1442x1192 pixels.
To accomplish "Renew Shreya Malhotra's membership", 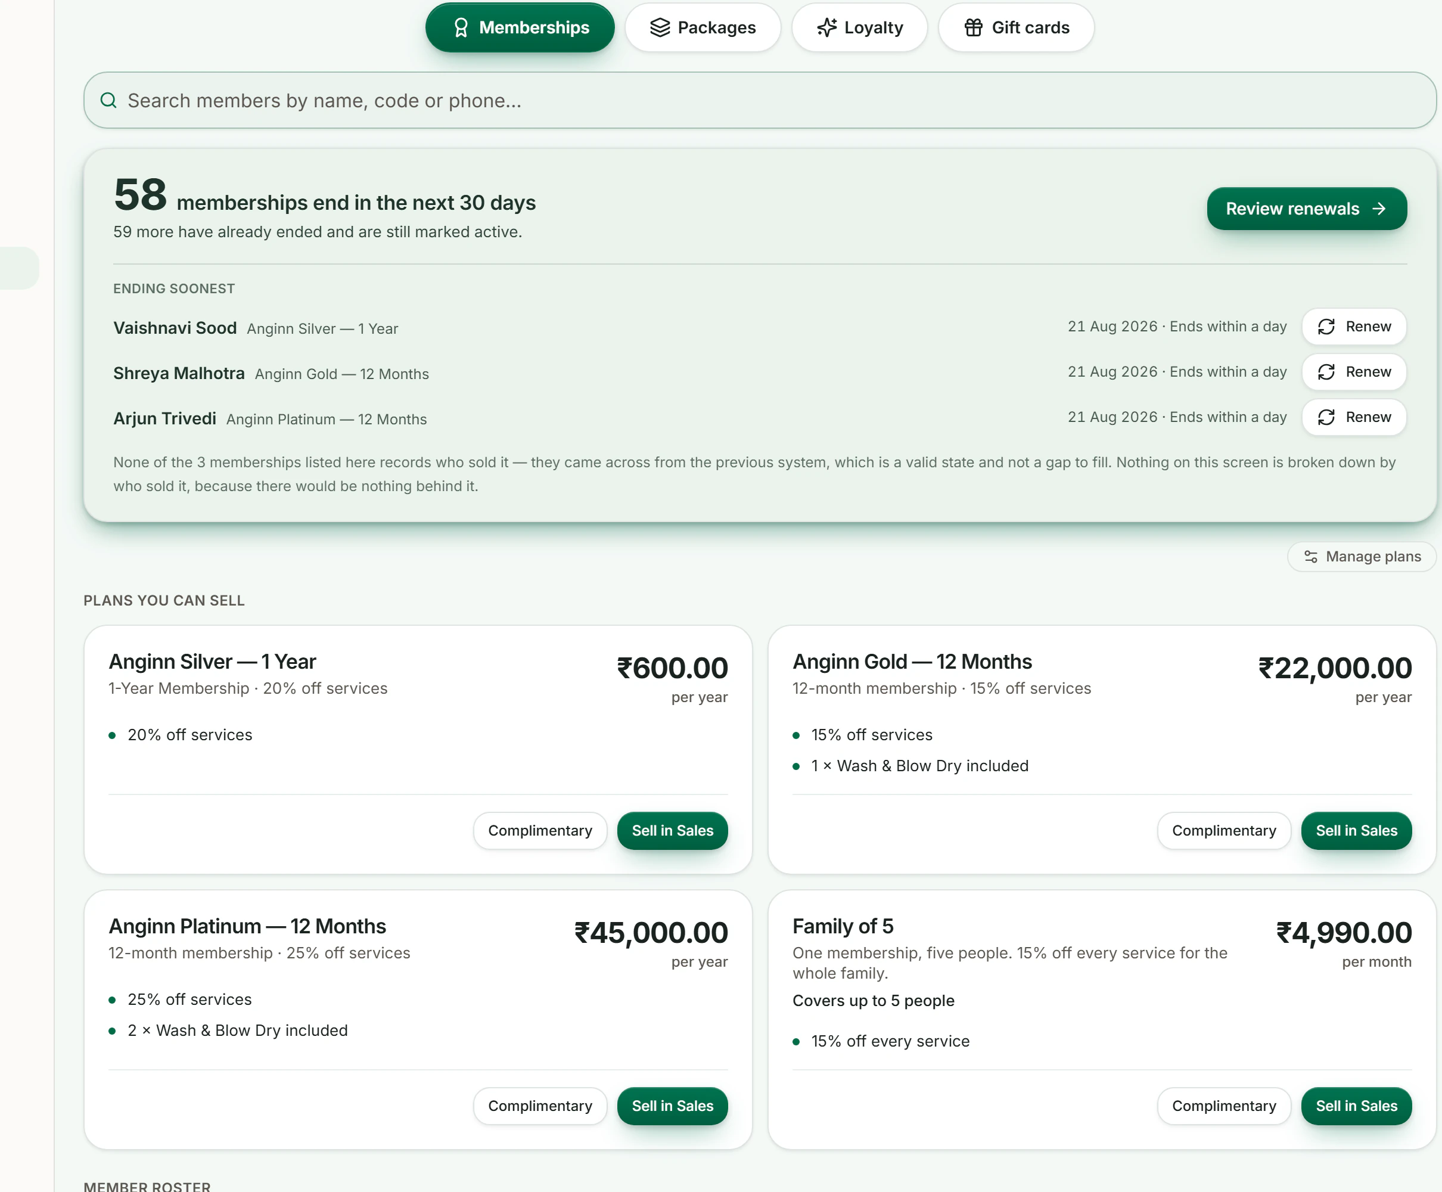I will click(1354, 372).
